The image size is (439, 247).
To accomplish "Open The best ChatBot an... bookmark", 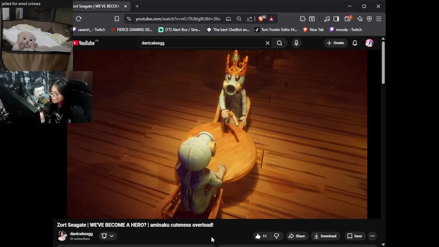I will 228,30.
